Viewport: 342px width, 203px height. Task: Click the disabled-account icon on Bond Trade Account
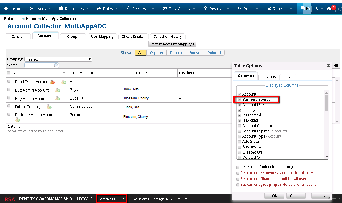coord(53,82)
